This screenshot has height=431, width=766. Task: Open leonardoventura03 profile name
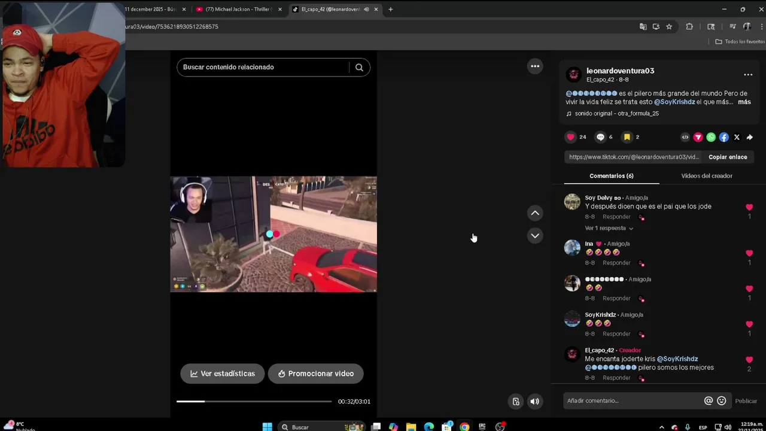click(620, 71)
